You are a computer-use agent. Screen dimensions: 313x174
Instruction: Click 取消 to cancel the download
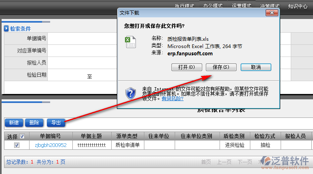(x=256, y=67)
